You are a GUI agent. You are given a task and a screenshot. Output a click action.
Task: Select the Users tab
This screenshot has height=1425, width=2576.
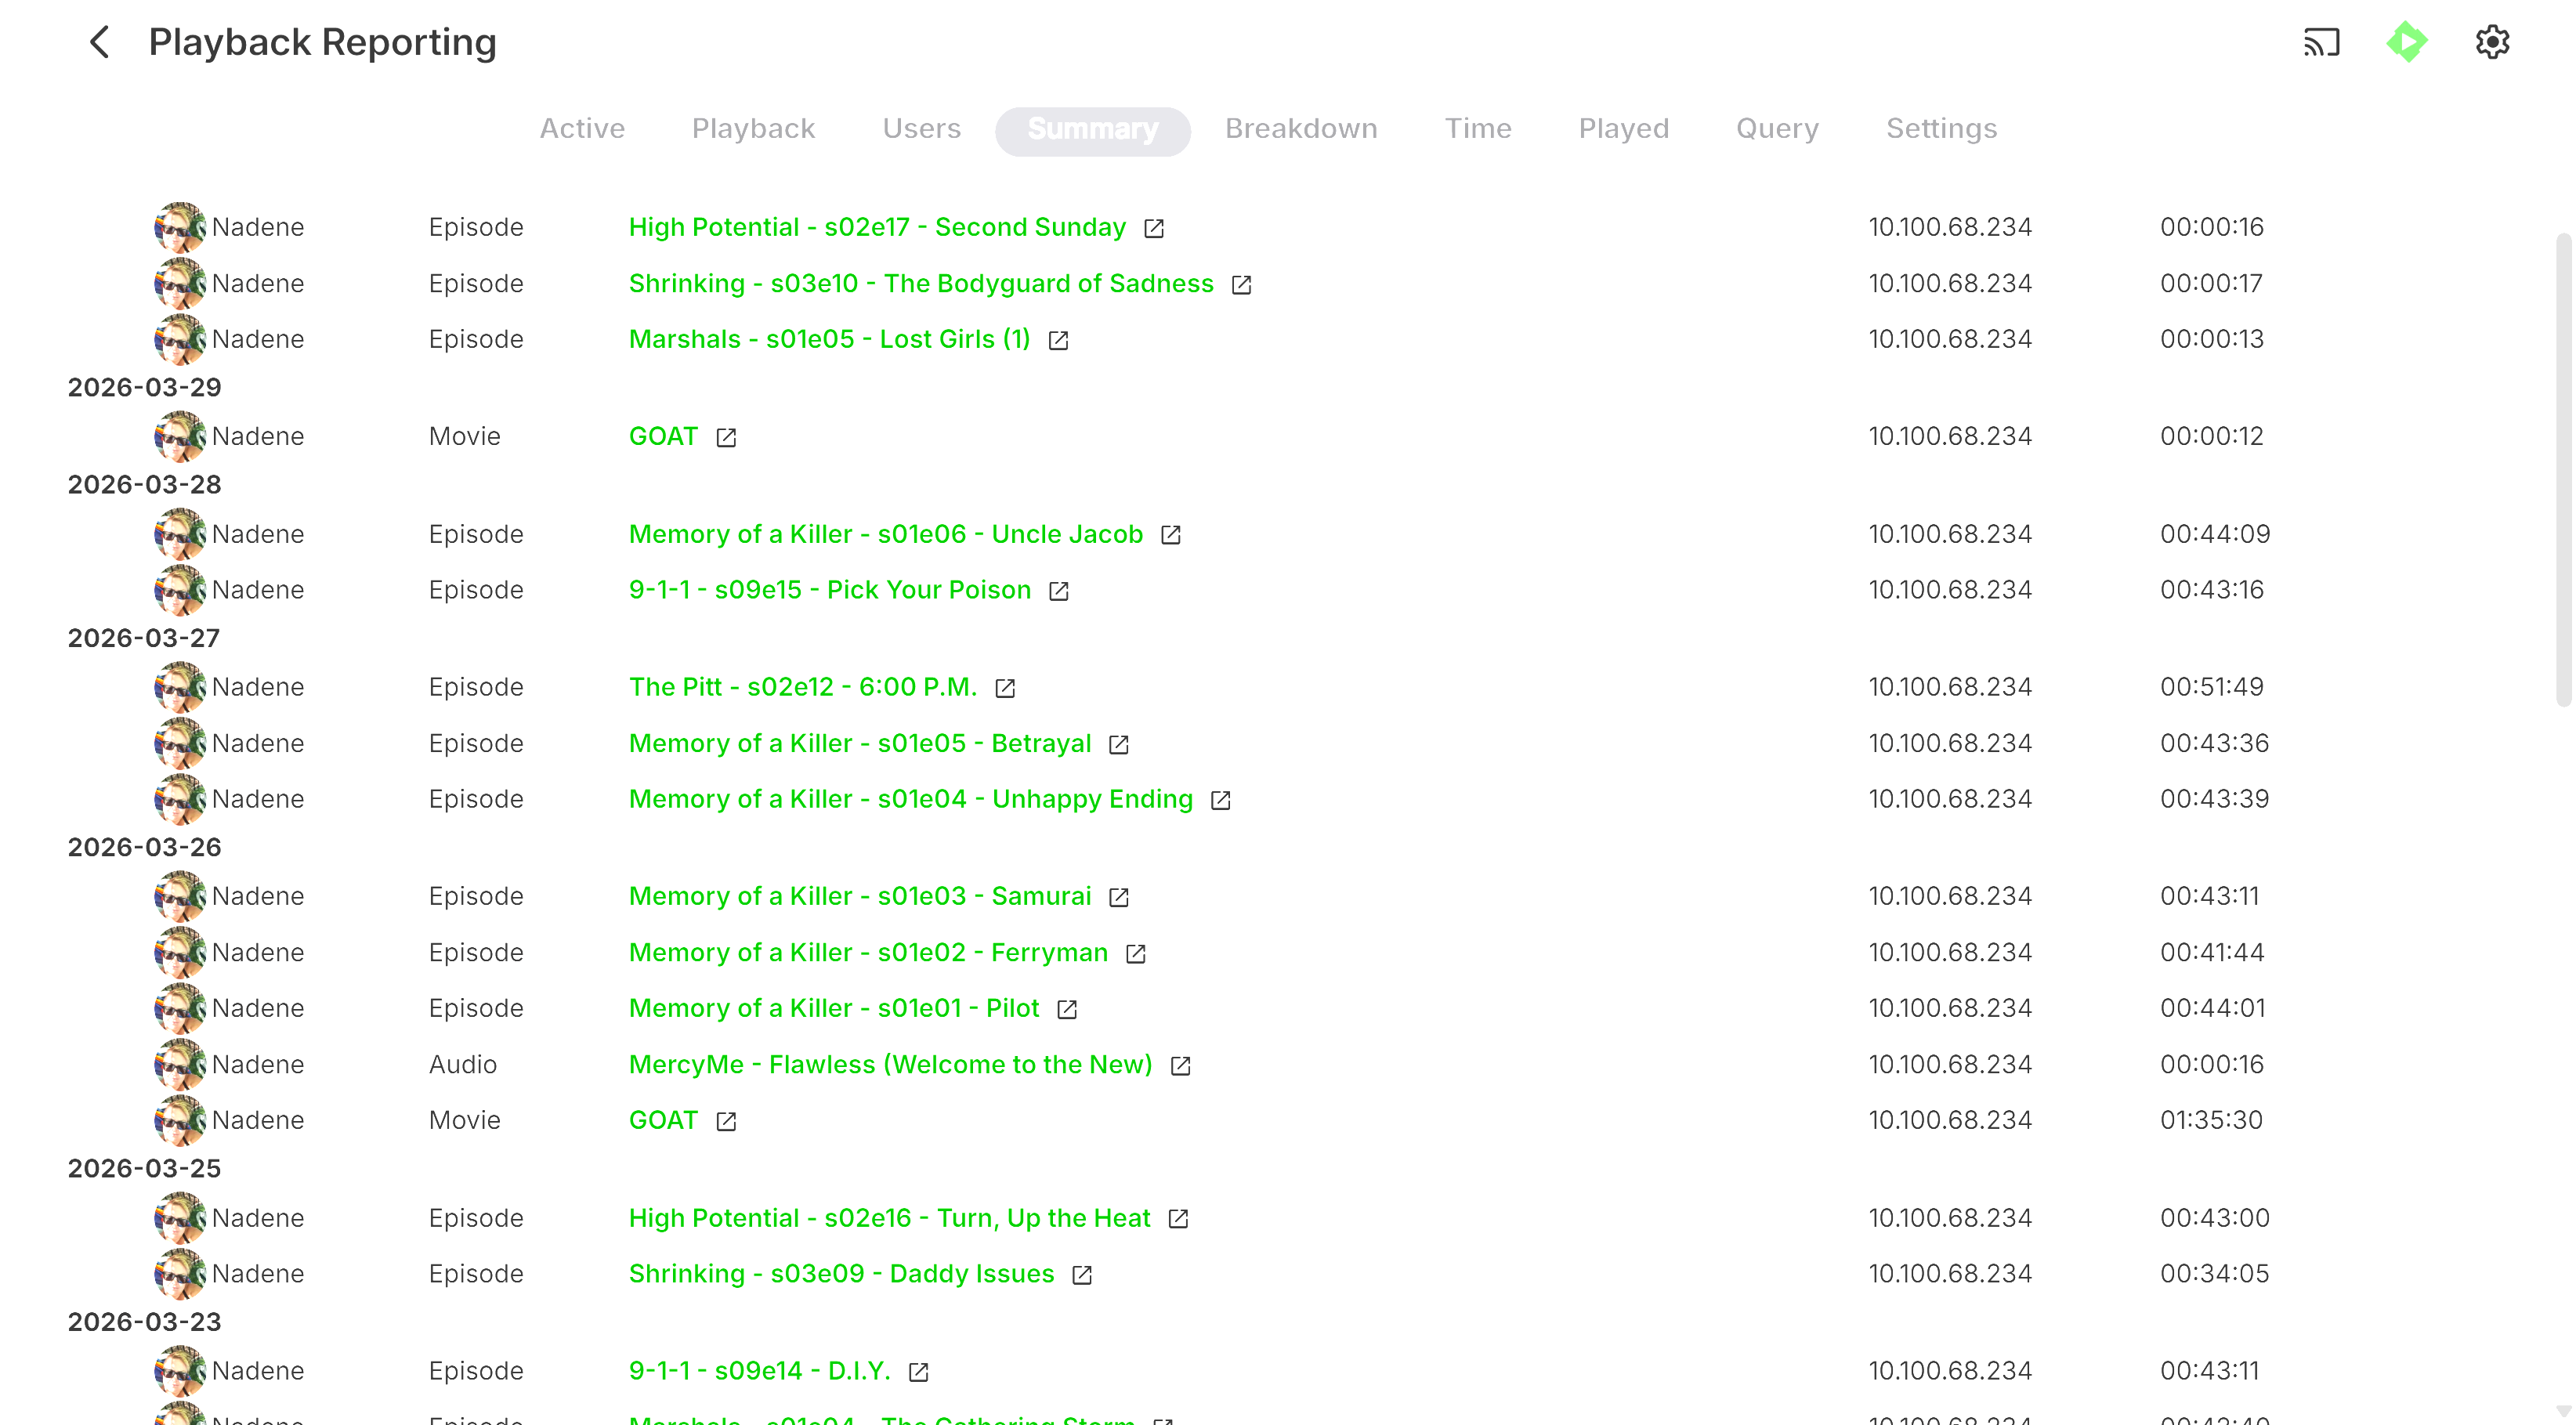[x=921, y=129]
